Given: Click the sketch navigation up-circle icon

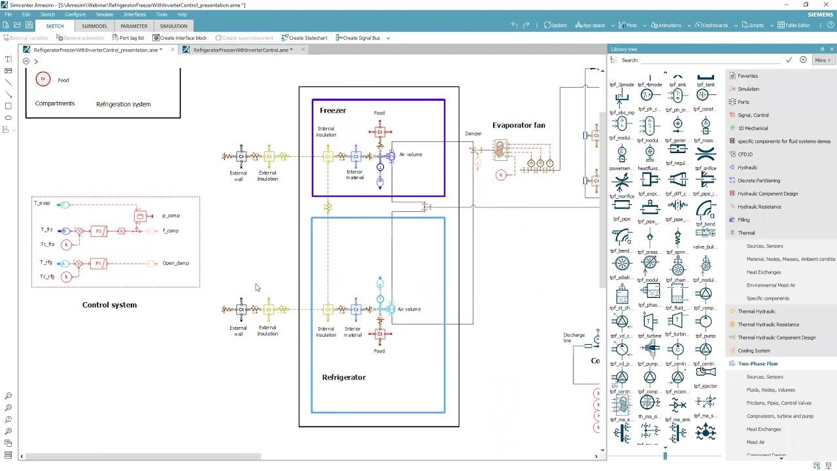Looking at the screenshot, I should pyautogui.click(x=26, y=61).
